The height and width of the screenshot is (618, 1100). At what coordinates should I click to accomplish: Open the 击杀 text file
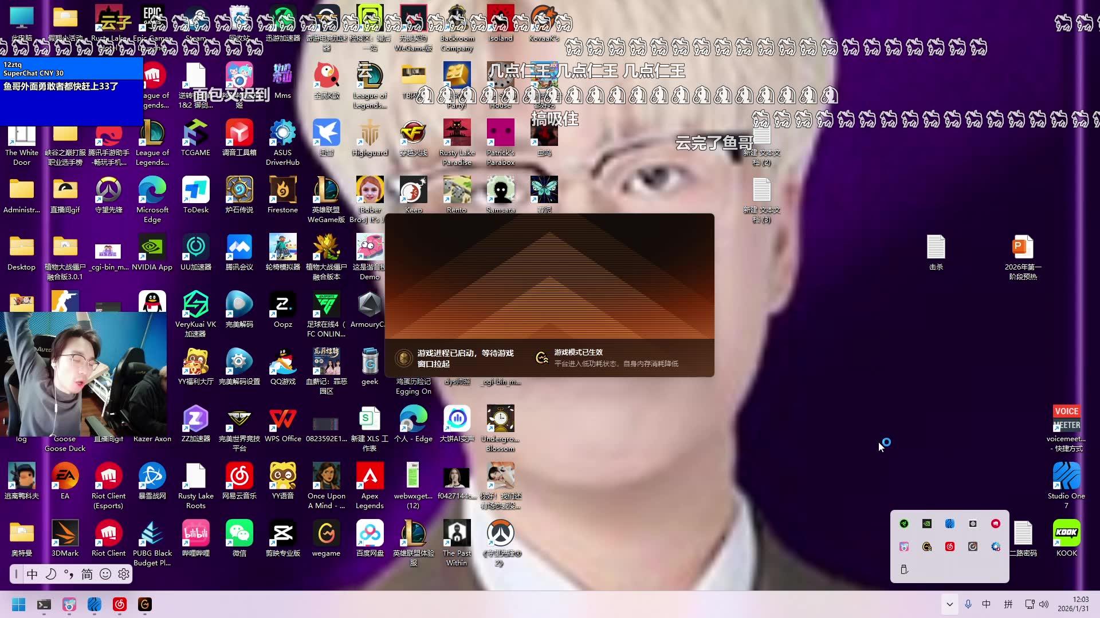click(936, 252)
